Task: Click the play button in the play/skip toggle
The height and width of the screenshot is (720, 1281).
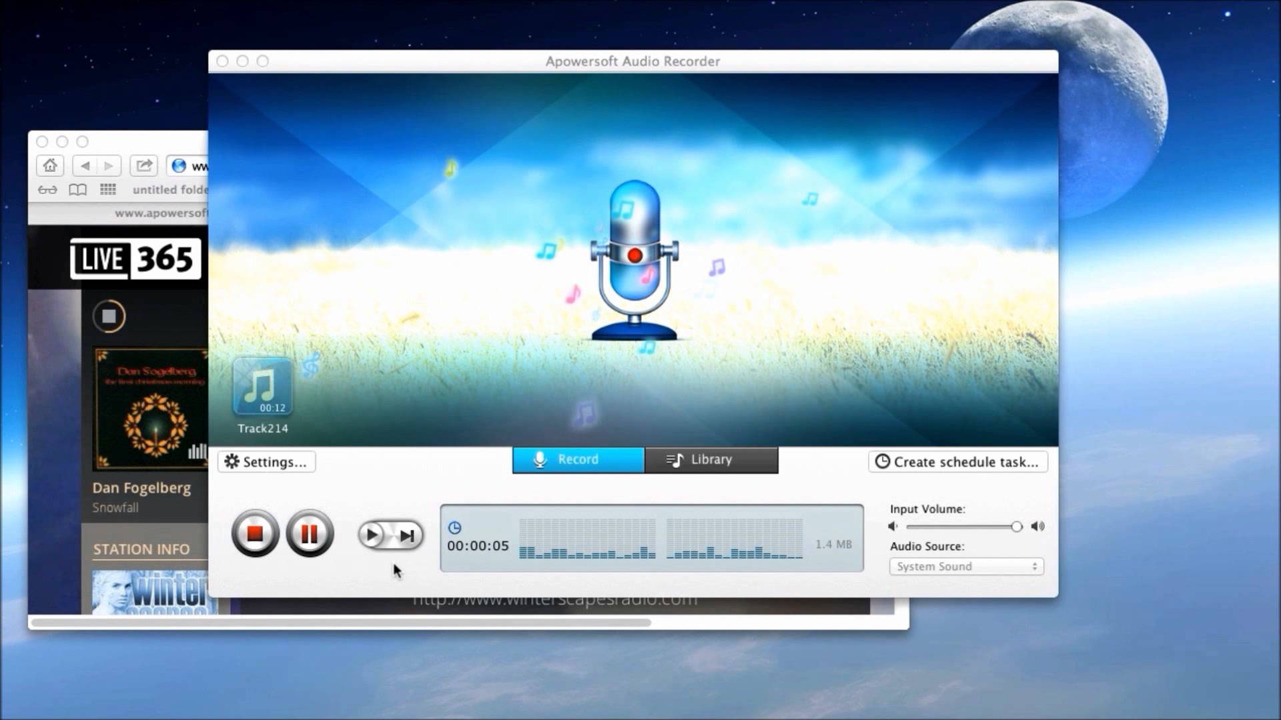Action: pyautogui.click(x=372, y=535)
